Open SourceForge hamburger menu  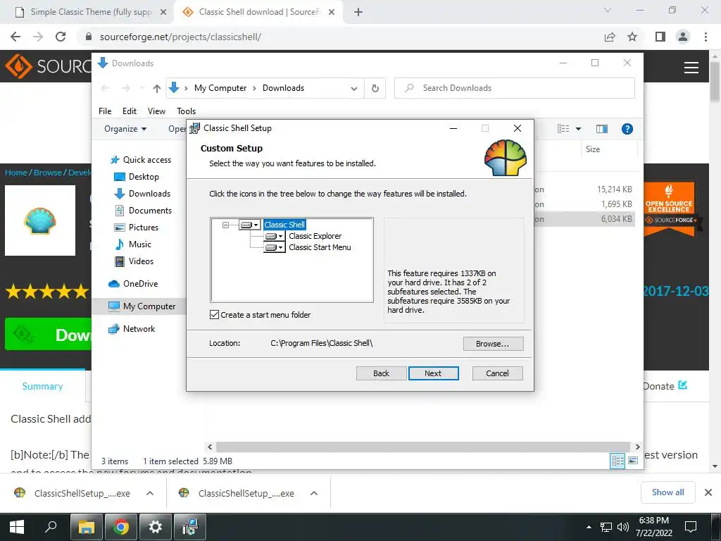tap(691, 68)
